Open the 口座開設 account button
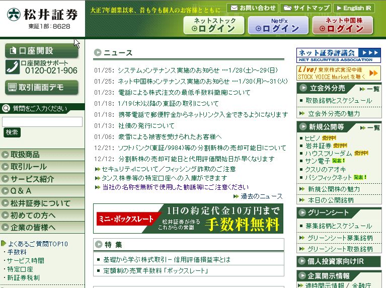Image resolution: width=386 pixels, height=288 pixels. [35, 50]
